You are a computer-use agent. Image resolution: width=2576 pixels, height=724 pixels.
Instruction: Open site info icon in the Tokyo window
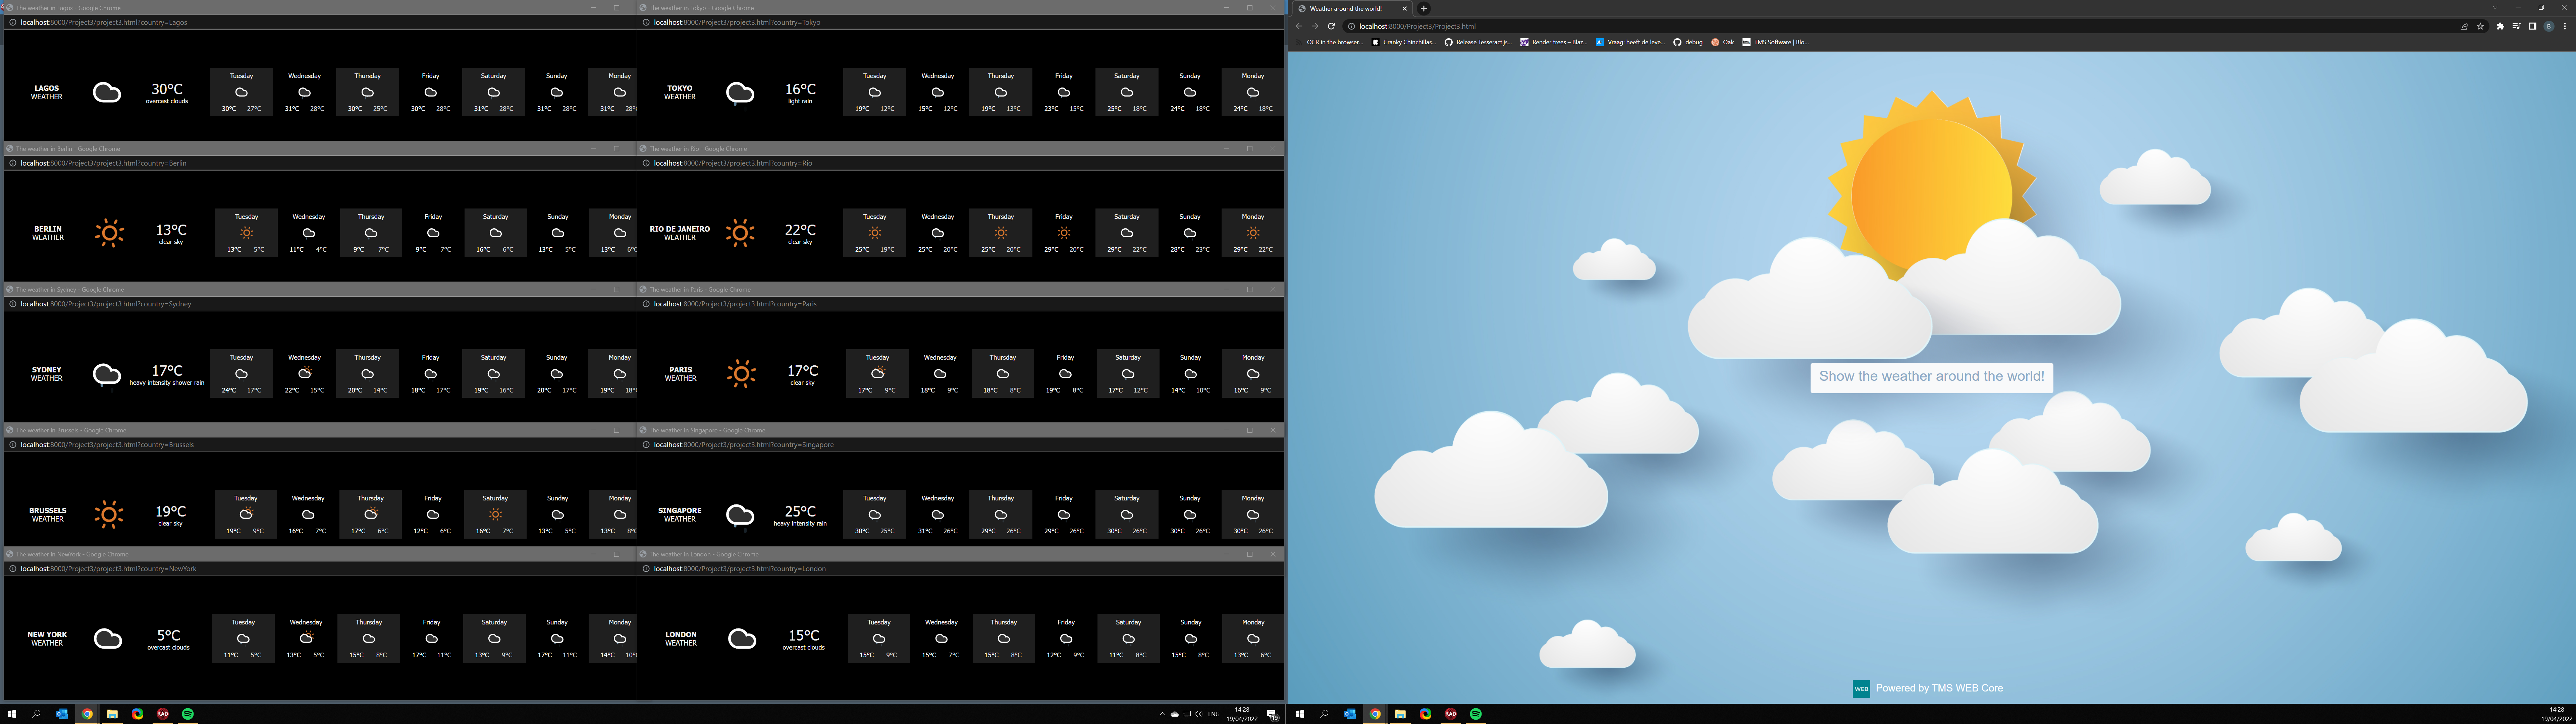click(x=646, y=22)
